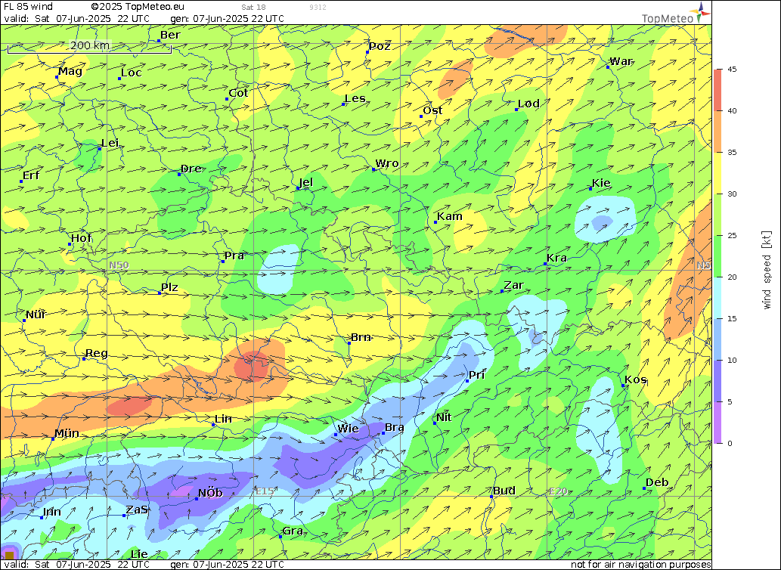Click the 'Reg' city label
Screen dimensions: 781x570
point(97,354)
